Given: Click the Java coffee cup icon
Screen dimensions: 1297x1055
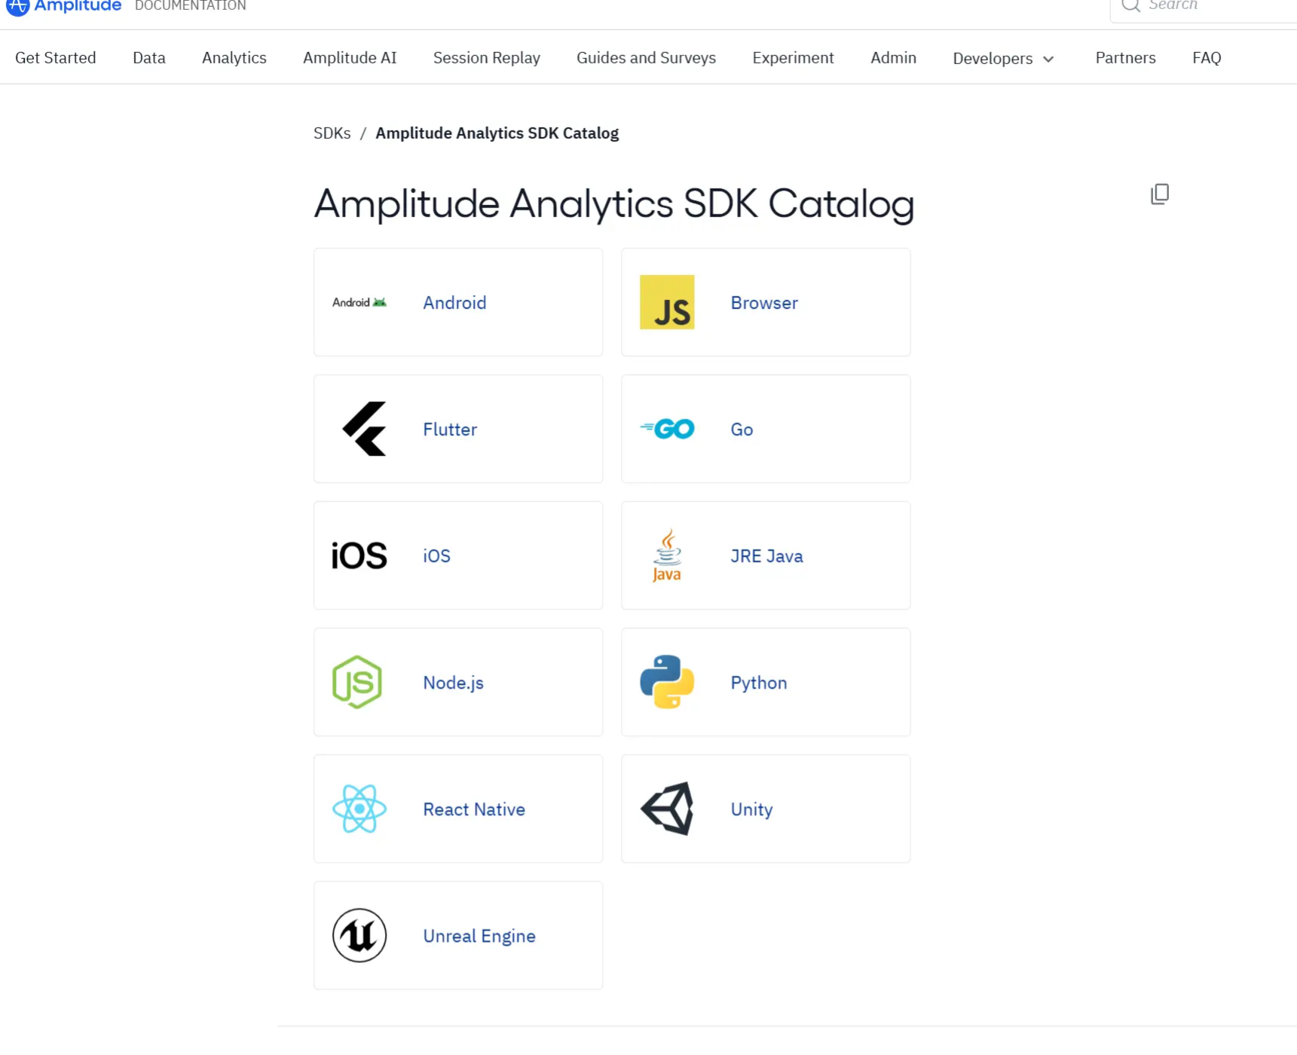Looking at the screenshot, I should point(667,555).
